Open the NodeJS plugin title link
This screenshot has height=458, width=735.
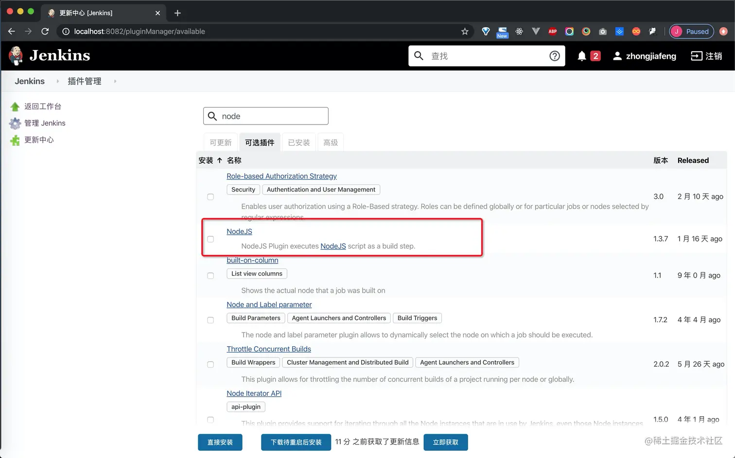(239, 231)
